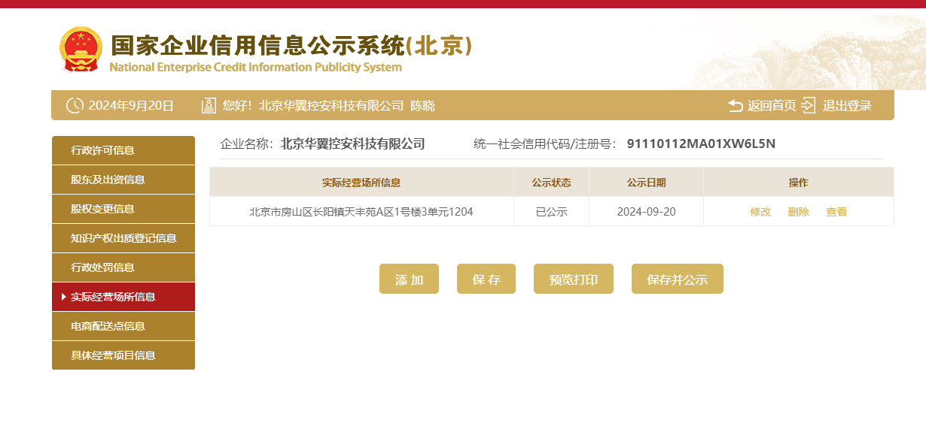Open 行政处罚信息 in the sidebar

pyautogui.click(x=123, y=267)
